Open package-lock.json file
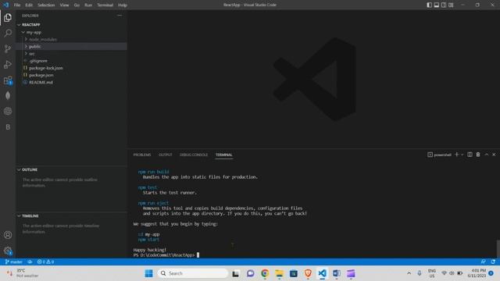 72,68
